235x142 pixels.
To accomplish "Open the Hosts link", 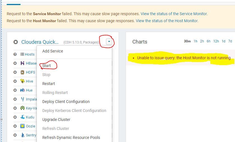I will coord(30,54).
